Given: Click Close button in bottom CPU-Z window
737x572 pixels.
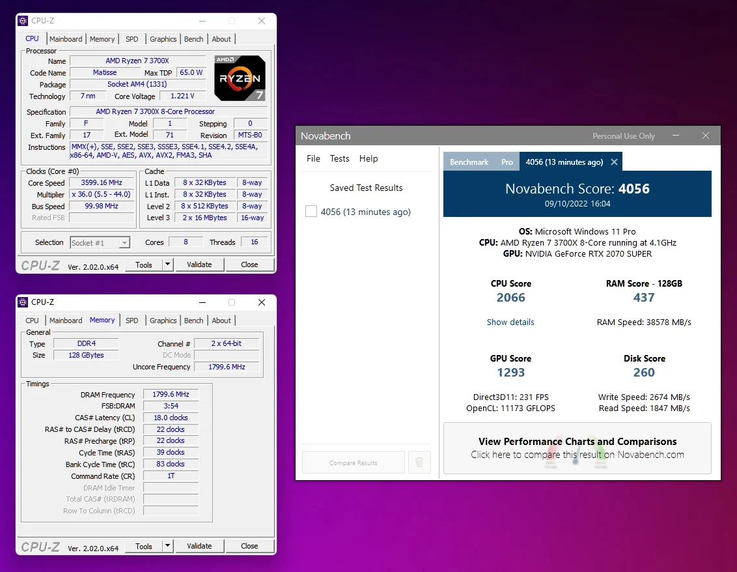Looking at the screenshot, I should point(249,546).
